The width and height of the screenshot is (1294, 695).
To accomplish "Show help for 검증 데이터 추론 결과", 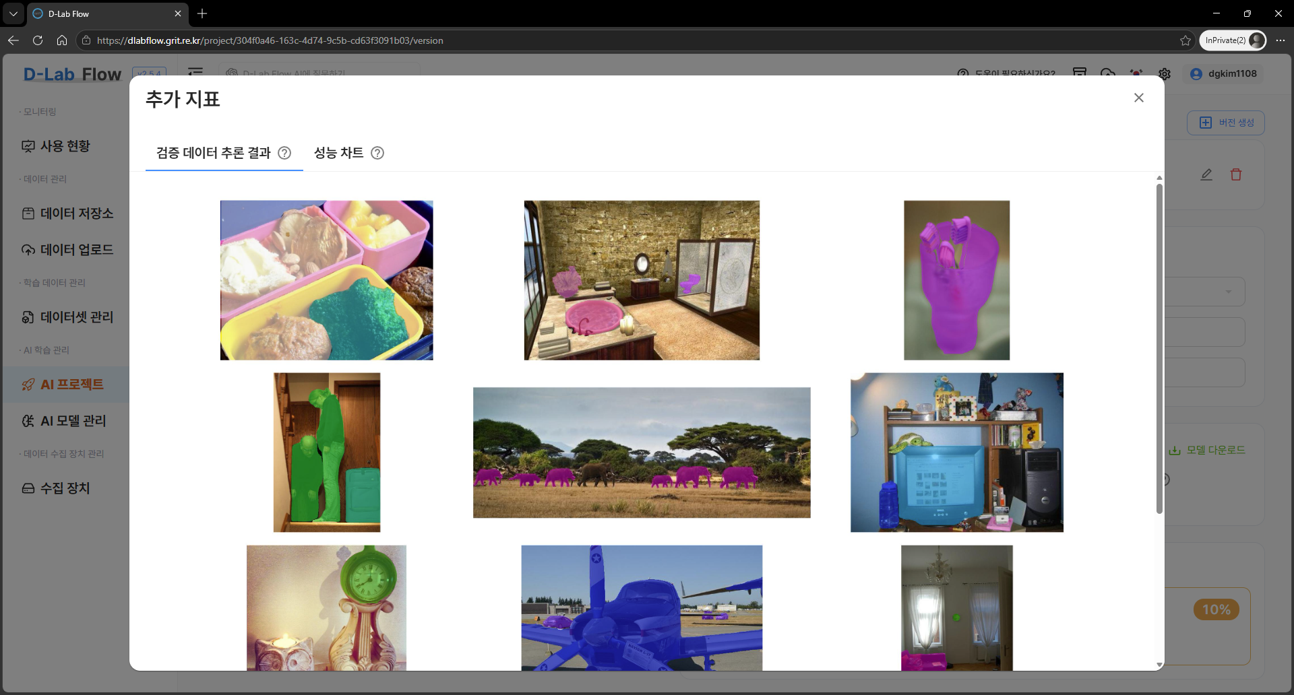I will pyautogui.click(x=285, y=153).
